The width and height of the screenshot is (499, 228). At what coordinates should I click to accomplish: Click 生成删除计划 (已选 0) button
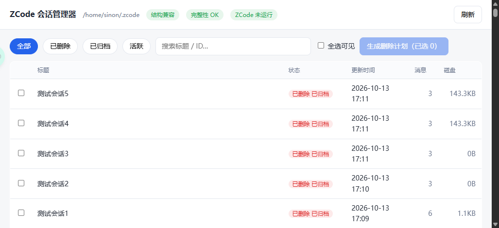click(404, 47)
